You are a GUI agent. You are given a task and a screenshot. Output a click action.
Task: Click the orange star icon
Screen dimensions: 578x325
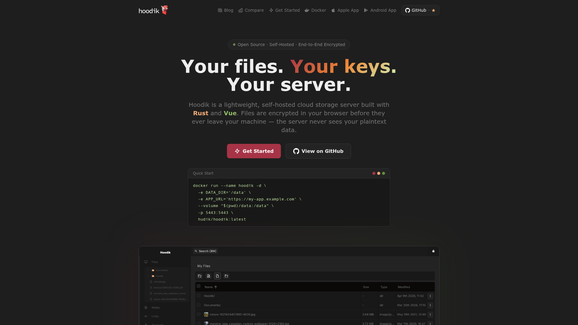click(433, 10)
